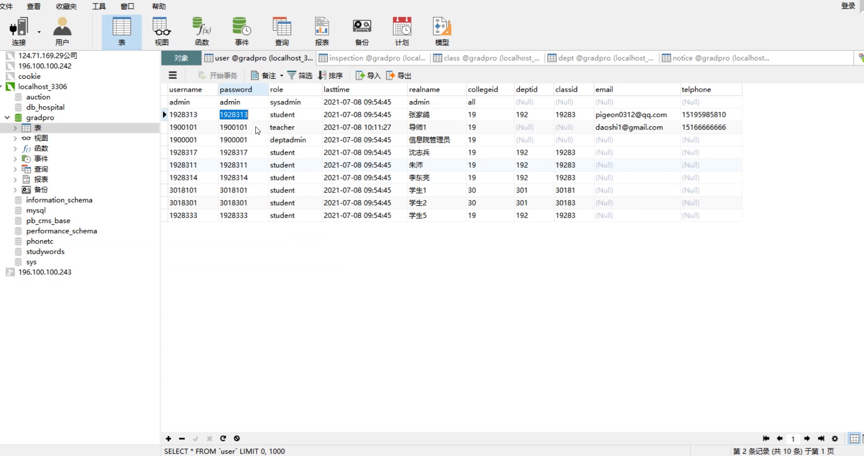Open the 工具 (Tools) menu

[x=99, y=6]
